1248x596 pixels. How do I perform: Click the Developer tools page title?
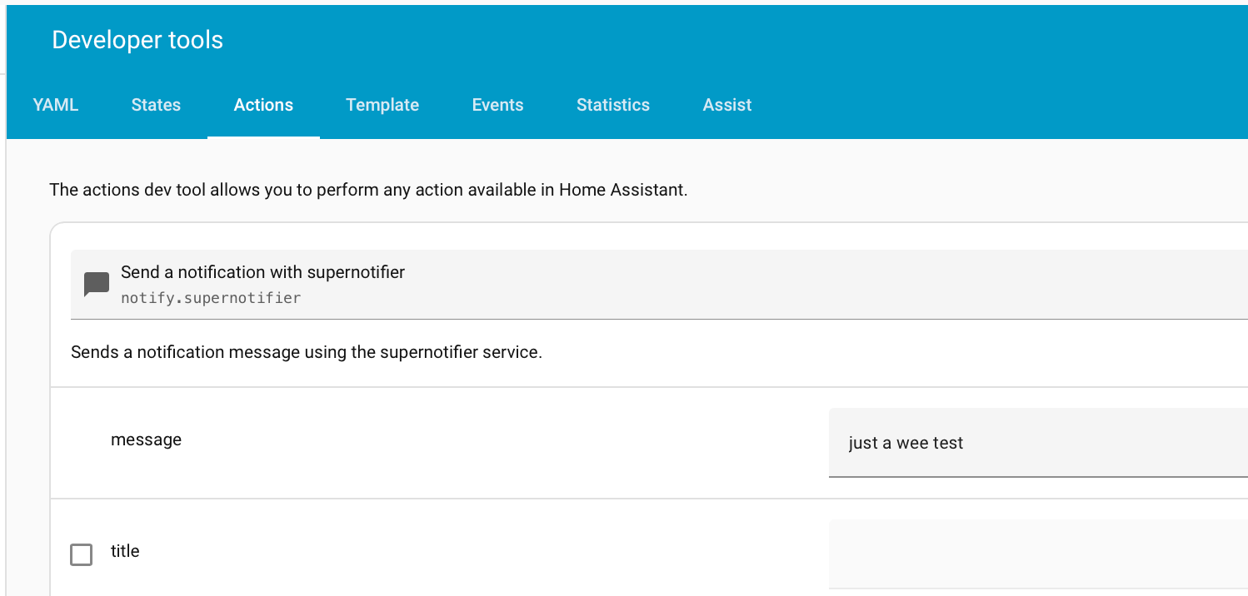[137, 39]
